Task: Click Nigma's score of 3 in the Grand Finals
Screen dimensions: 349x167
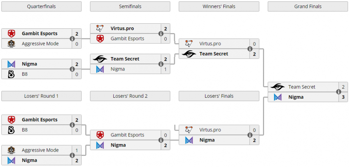Action: pyautogui.click(x=343, y=97)
